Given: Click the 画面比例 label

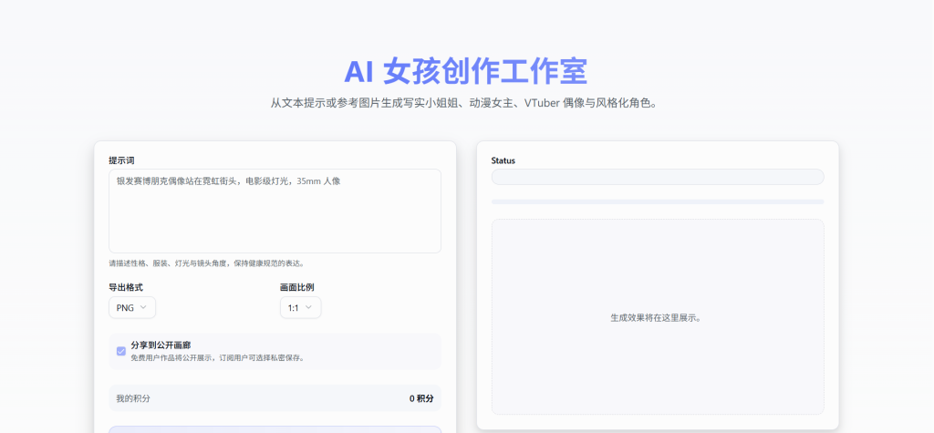Looking at the screenshot, I should (296, 287).
